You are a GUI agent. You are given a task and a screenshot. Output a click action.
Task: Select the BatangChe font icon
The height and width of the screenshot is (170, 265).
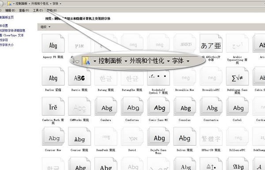coord(132,76)
